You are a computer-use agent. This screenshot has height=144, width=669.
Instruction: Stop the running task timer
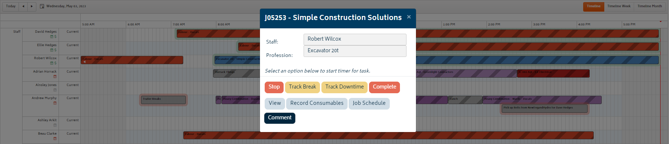click(274, 87)
